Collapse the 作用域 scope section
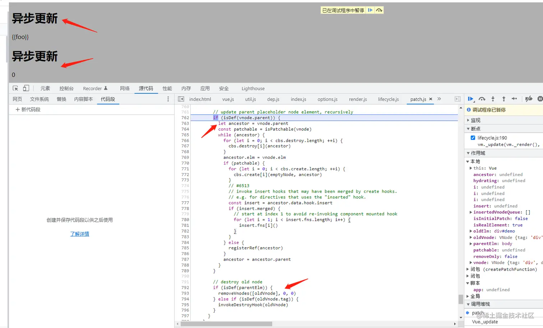This screenshot has height=328, width=543. tap(468, 153)
